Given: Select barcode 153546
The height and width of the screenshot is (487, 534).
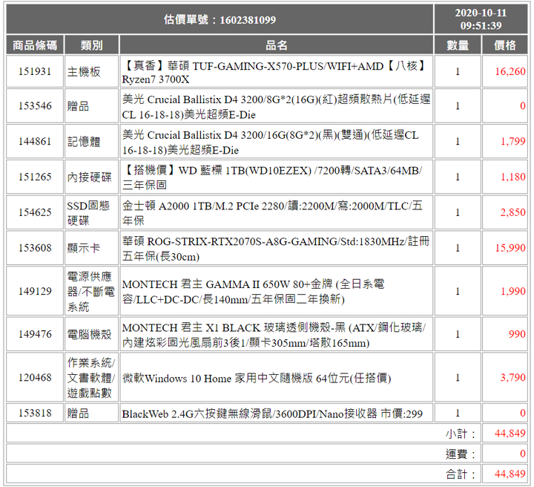Looking at the screenshot, I should click(x=35, y=106).
